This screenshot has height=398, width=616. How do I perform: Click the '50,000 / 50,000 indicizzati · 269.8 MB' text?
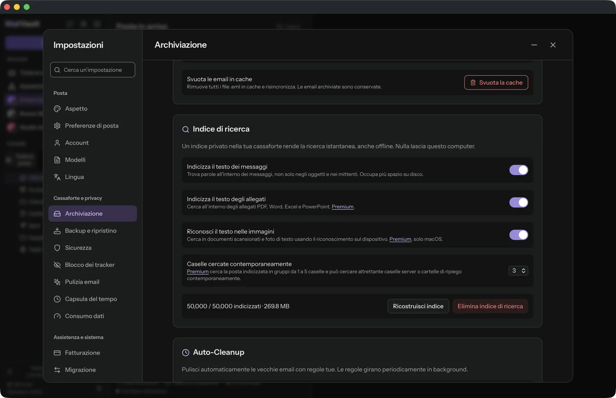point(238,307)
